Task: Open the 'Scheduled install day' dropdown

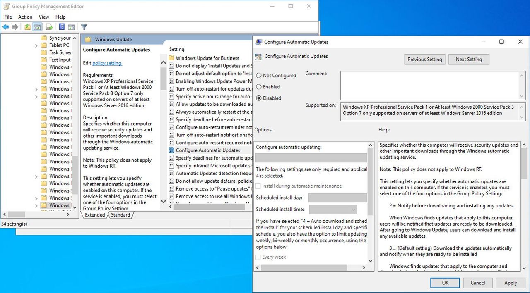Action: [337, 198]
